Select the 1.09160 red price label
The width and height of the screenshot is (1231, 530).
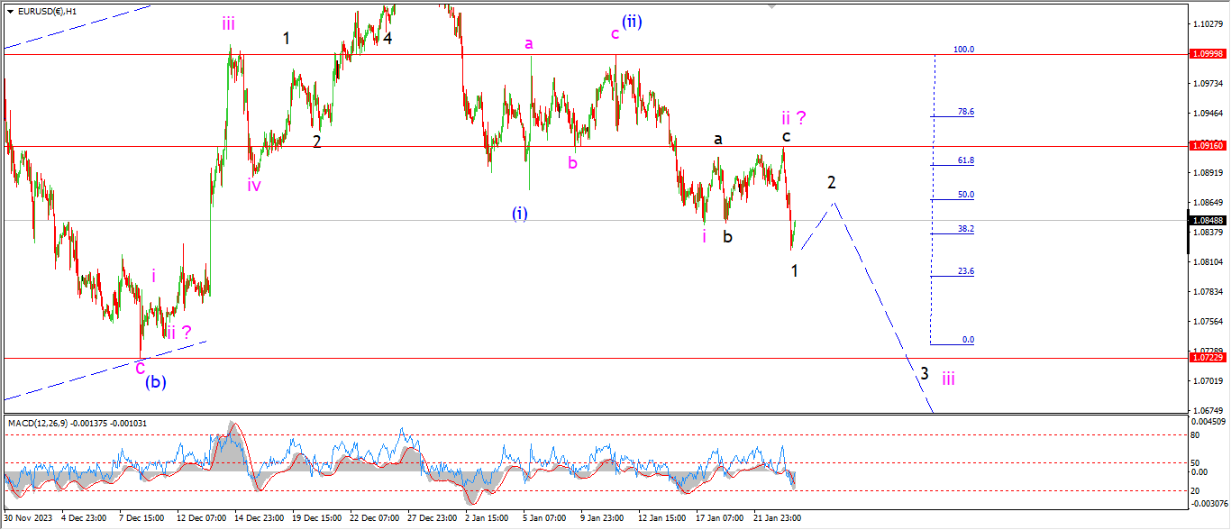click(1207, 145)
